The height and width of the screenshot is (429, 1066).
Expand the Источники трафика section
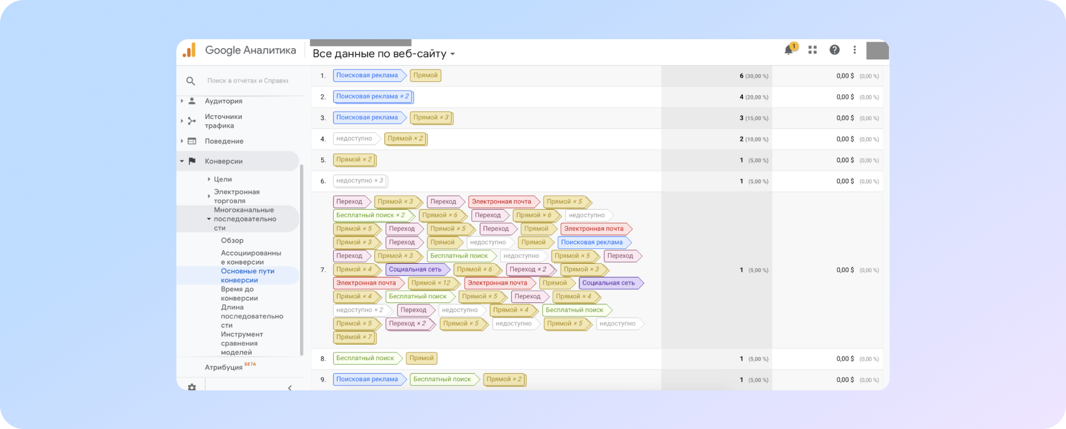pyautogui.click(x=223, y=121)
